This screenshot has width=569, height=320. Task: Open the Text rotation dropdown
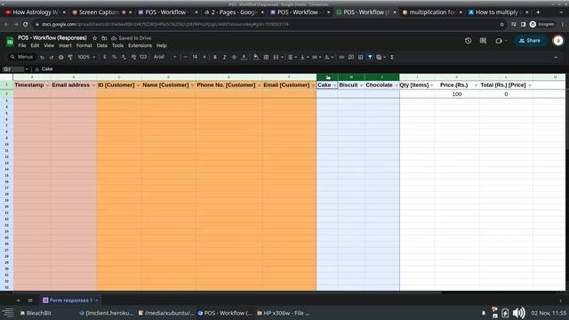tap(329, 57)
